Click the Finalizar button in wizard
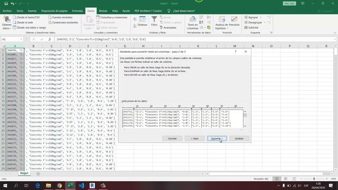The width and height of the screenshot is (338, 190). 239,138
